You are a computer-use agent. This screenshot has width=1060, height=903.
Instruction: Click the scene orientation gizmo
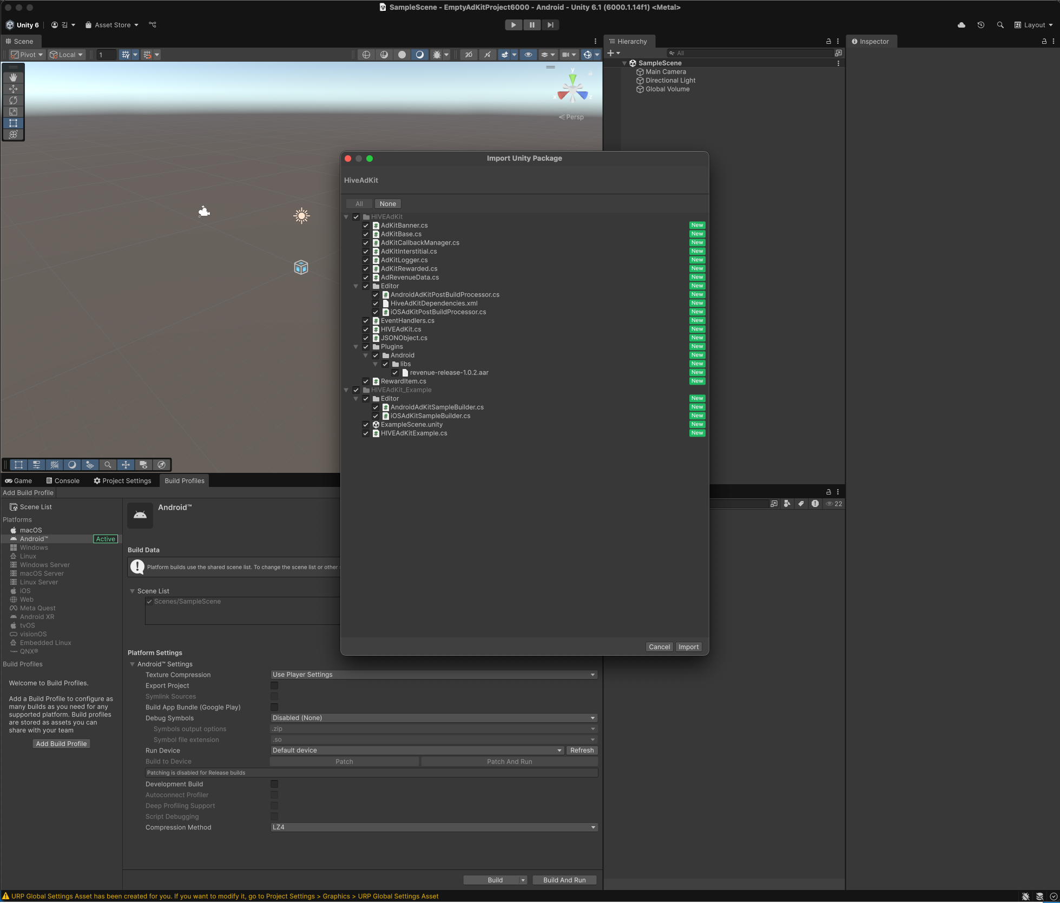click(x=572, y=90)
